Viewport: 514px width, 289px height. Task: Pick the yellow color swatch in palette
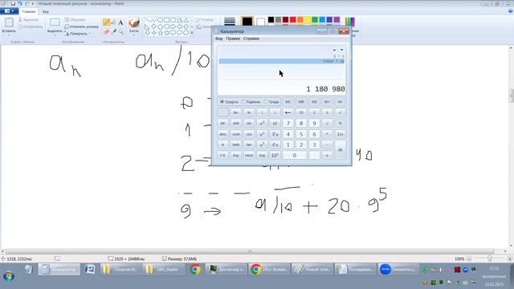pos(308,20)
